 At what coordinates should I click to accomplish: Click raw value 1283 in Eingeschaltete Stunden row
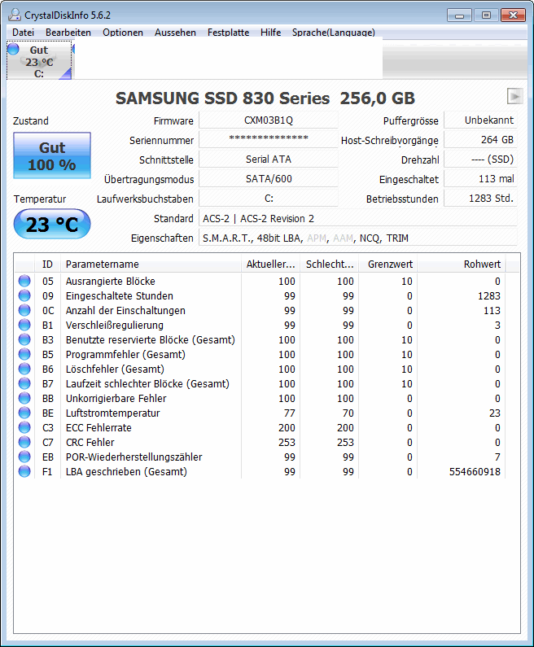click(488, 296)
